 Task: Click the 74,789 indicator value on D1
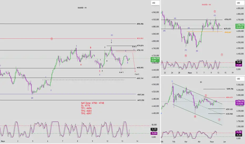(x=239, y=132)
